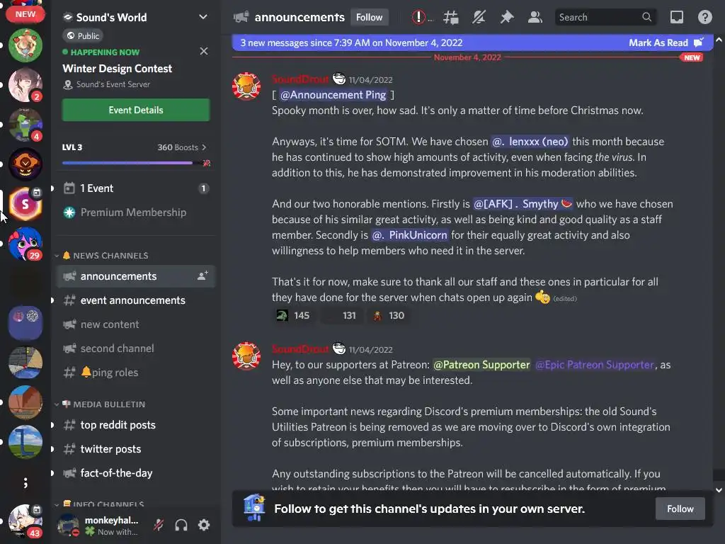This screenshot has height=544, width=725.
Task: Show the member list
Action: 535,18
